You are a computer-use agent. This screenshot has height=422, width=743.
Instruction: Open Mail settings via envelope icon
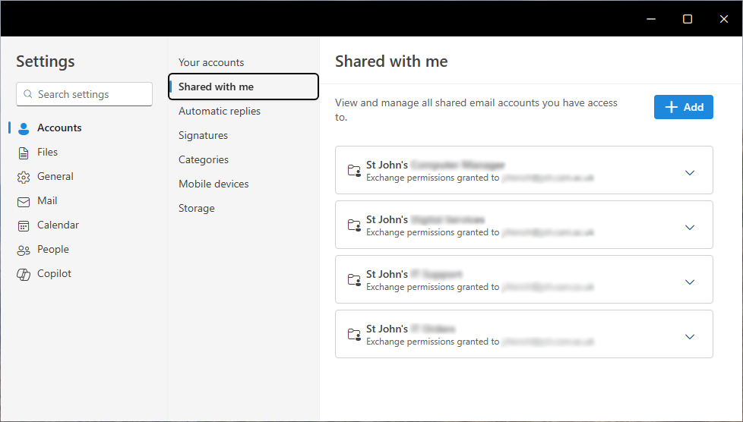[x=24, y=202]
